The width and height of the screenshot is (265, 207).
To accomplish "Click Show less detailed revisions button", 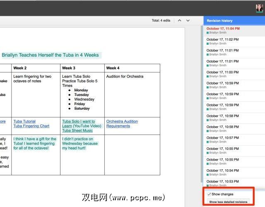I will pyautogui.click(x=228, y=202).
